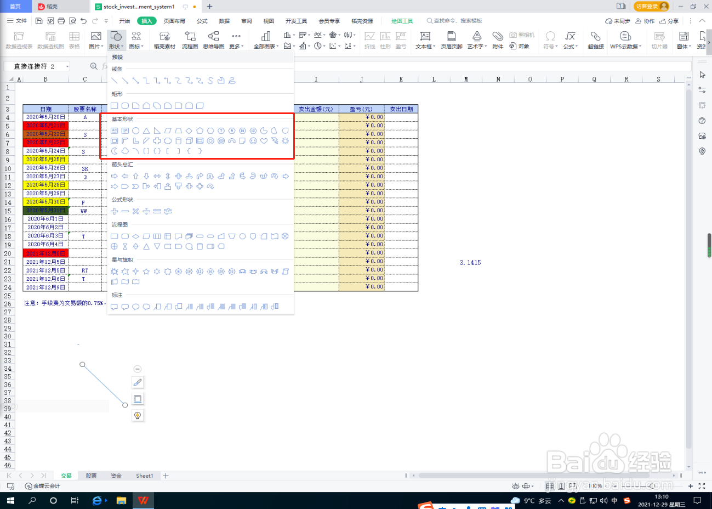Insert the rectangular callout under 标注
The image size is (712, 509).
(x=114, y=307)
